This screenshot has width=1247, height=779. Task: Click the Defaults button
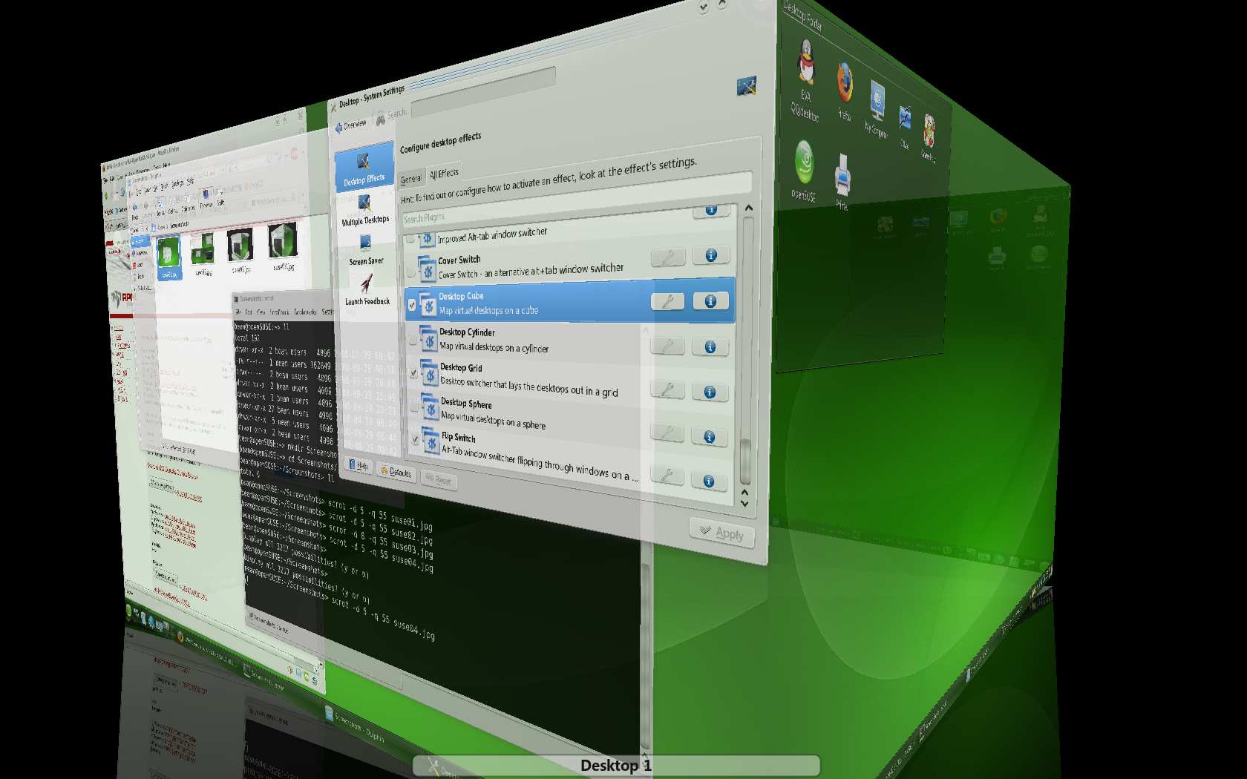[x=396, y=472]
